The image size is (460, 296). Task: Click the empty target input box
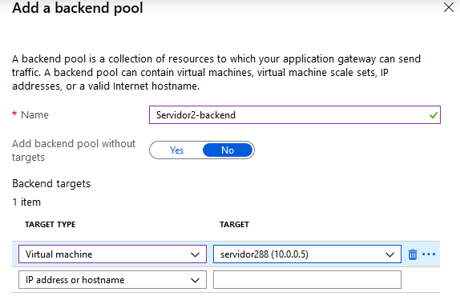coord(307,280)
